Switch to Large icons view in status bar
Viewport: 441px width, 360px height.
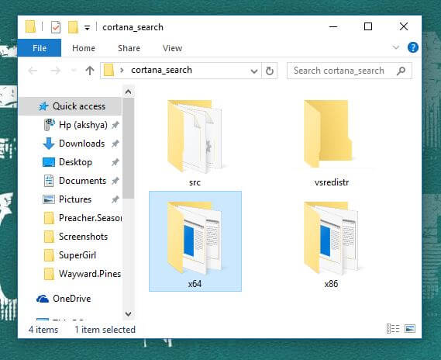[x=410, y=328]
